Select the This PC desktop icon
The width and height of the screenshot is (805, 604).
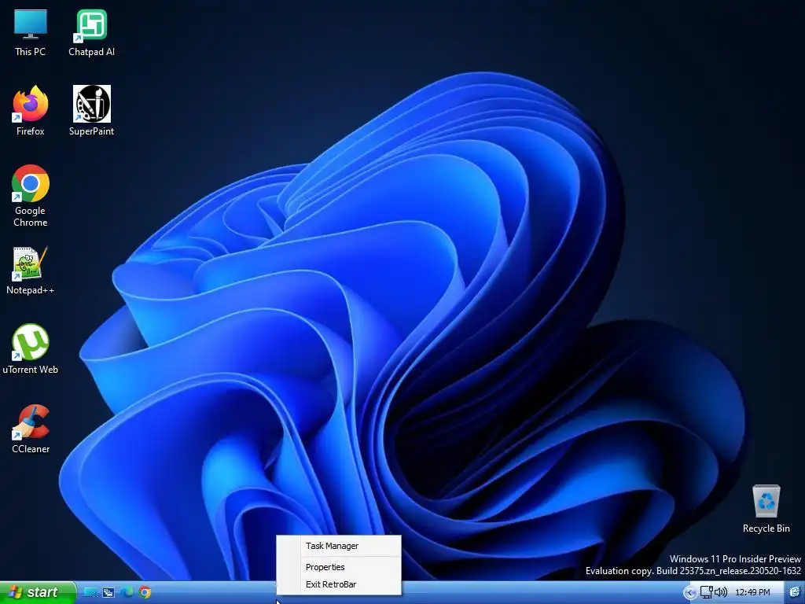31,33
